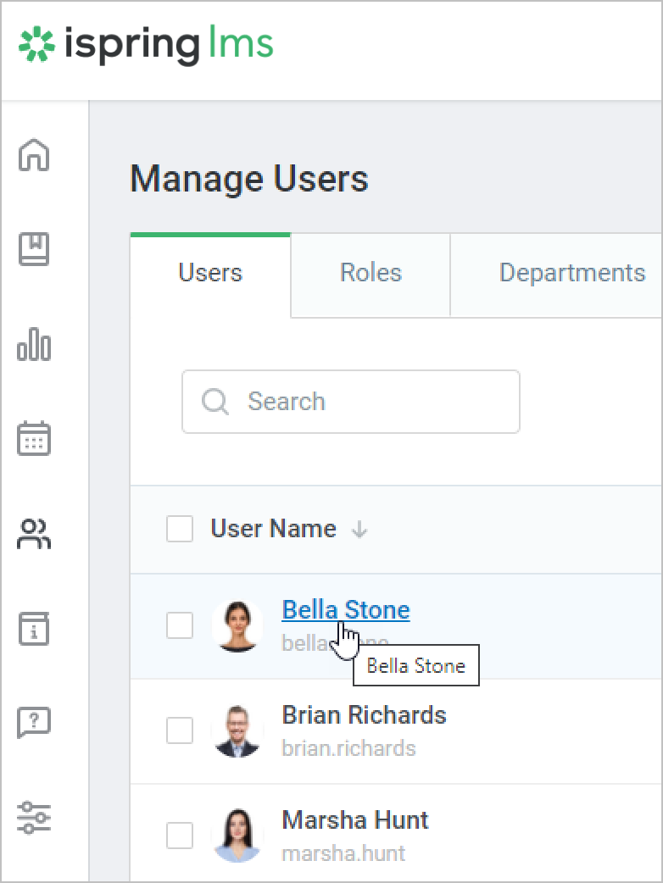
Task: Click the Users people icon in sidebar
Action: tap(35, 534)
